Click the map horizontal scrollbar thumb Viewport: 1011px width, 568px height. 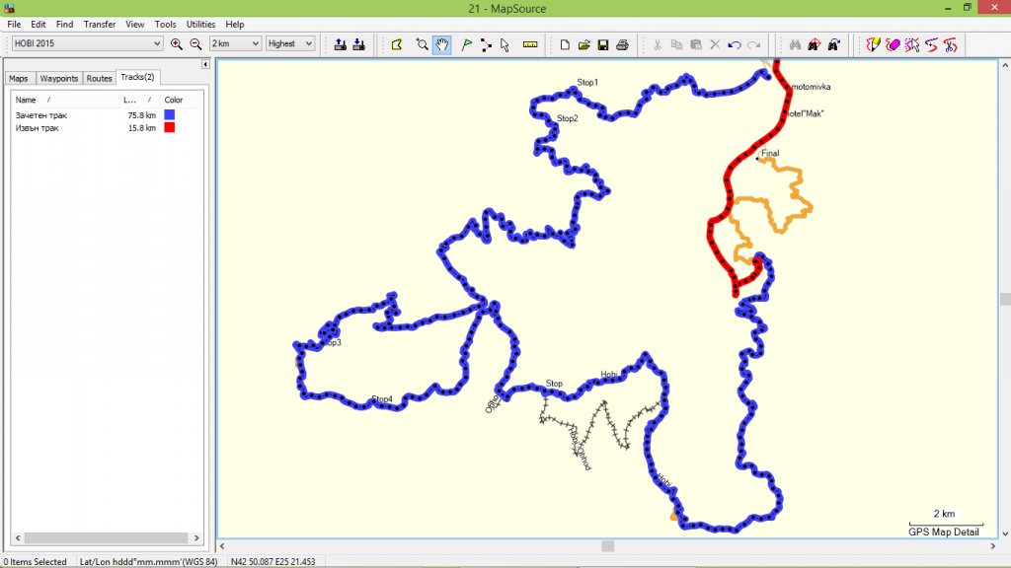[607, 546]
